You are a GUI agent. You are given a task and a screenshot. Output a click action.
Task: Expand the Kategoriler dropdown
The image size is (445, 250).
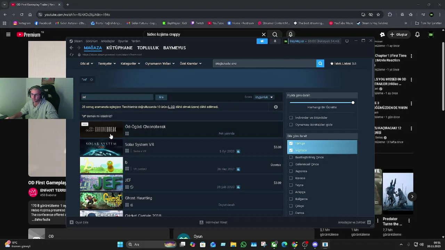tap(130, 64)
